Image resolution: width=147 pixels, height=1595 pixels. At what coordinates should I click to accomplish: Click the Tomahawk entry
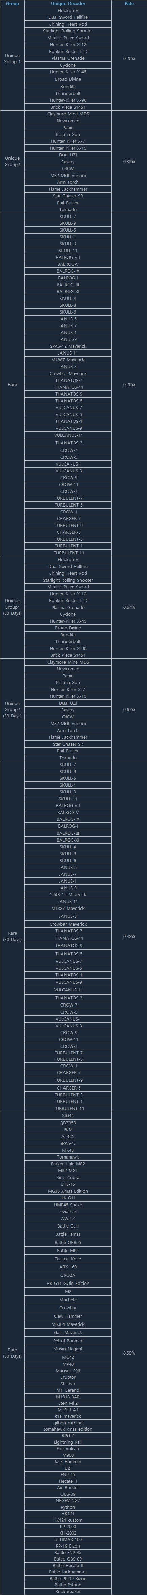(x=68, y=1156)
